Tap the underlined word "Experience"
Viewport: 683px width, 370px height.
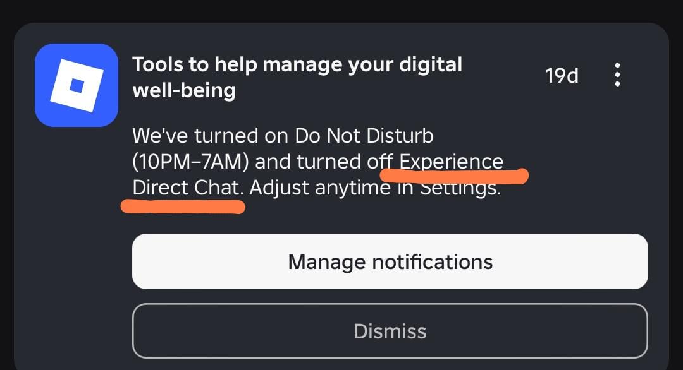[452, 162]
